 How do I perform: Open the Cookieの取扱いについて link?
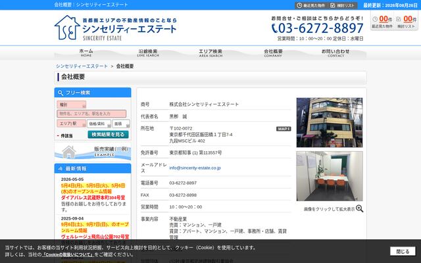68,254
